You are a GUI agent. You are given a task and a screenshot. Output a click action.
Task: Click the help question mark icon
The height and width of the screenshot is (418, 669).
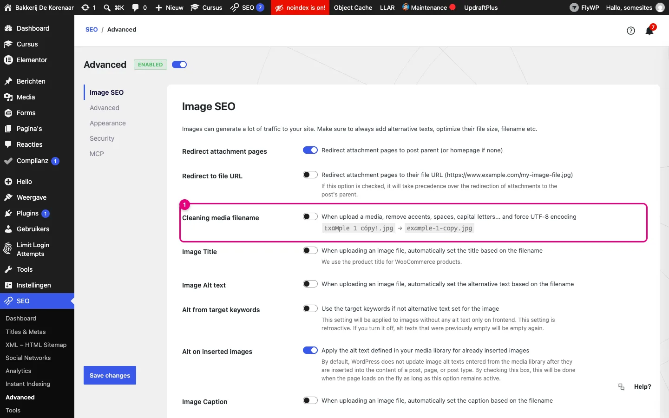630,31
